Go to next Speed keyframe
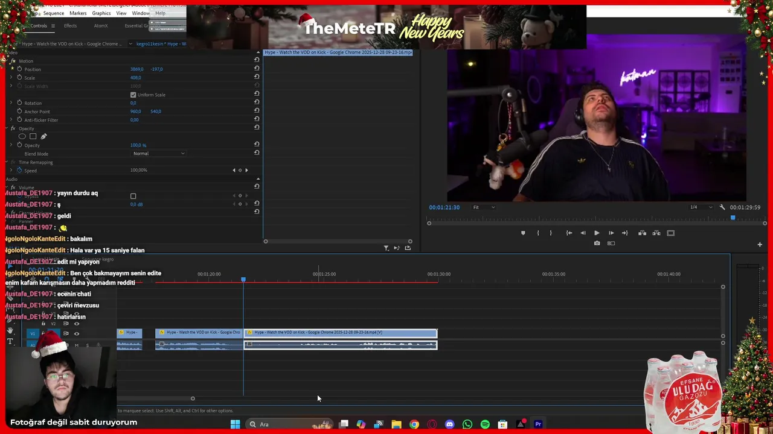The height and width of the screenshot is (434, 773). tap(246, 170)
